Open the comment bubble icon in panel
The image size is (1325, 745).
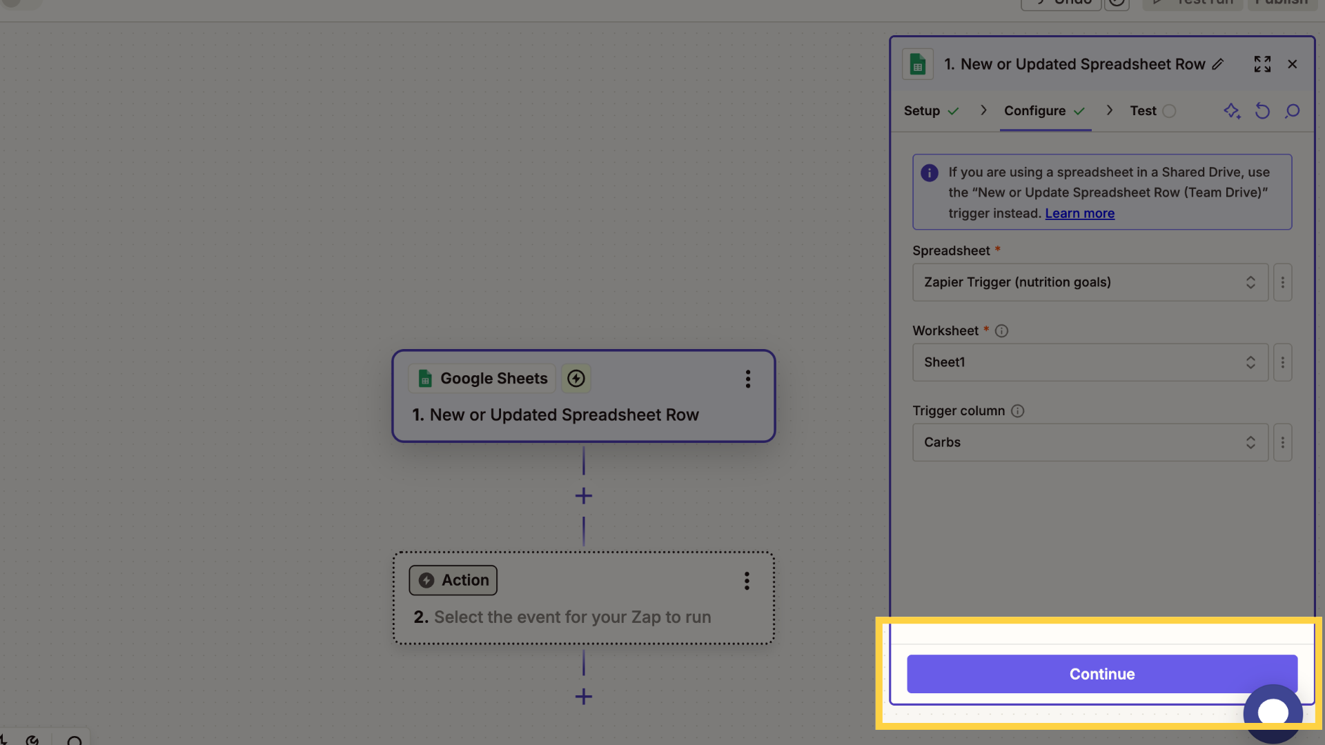pyautogui.click(x=1293, y=111)
